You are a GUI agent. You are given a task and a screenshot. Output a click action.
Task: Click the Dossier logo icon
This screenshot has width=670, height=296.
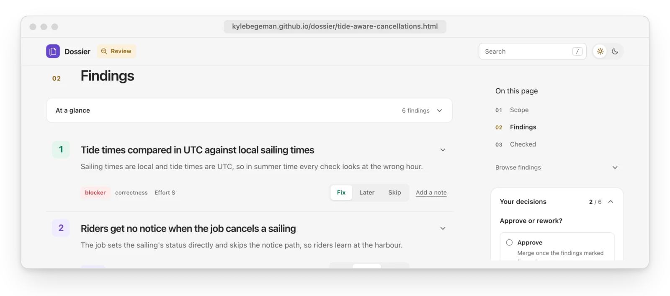(x=53, y=51)
